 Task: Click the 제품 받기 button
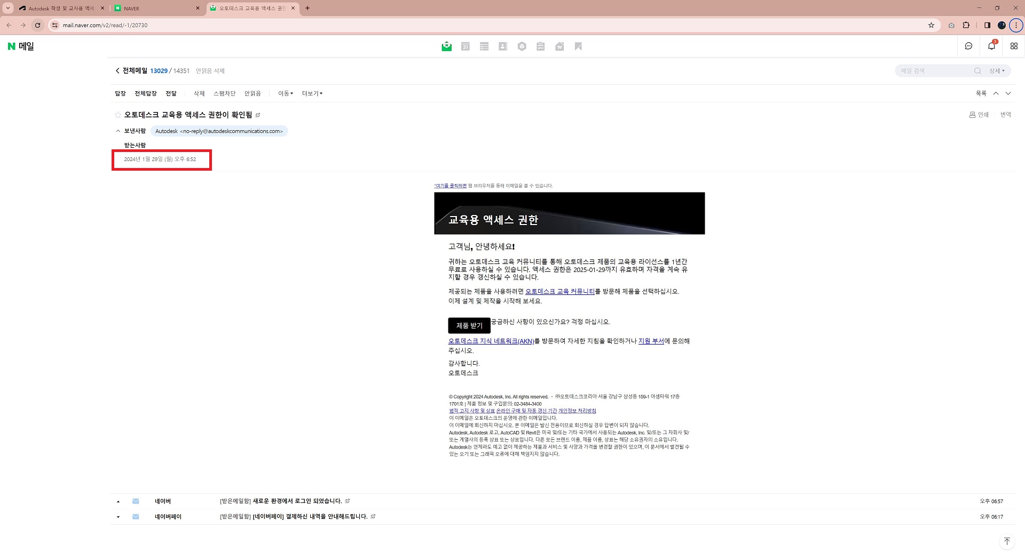[x=469, y=325]
